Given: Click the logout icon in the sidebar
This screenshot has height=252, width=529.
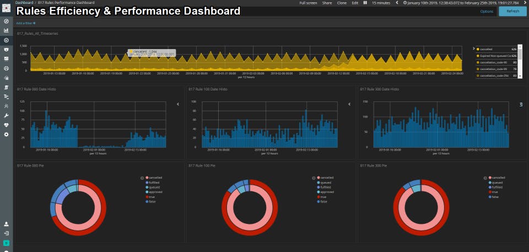Looking at the screenshot, I should [6, 233].
